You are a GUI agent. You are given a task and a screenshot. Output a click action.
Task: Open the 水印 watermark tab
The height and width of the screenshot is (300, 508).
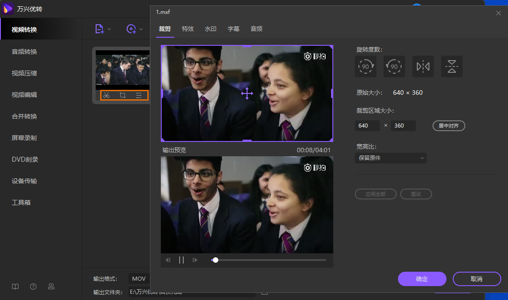[x=211, y=29]
